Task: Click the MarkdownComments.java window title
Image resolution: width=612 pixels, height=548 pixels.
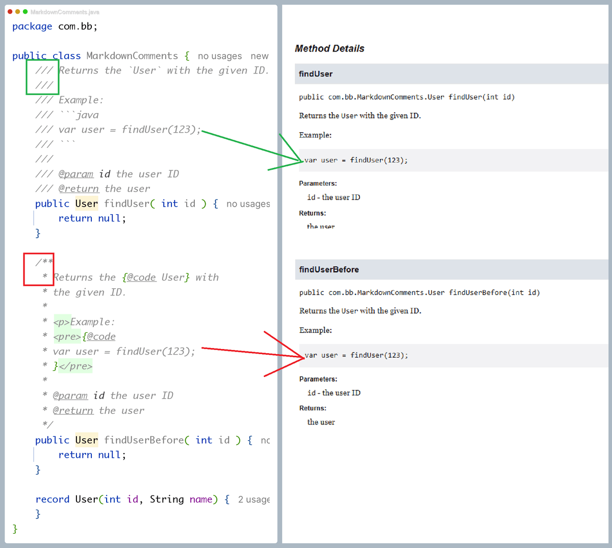Action: pyautogui.click(x=65, y=12)
